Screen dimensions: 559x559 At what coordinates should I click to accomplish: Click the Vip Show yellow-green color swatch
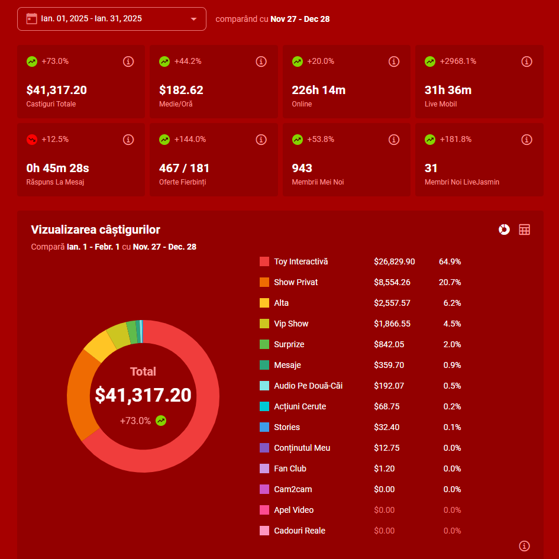(x=264, y=324)
